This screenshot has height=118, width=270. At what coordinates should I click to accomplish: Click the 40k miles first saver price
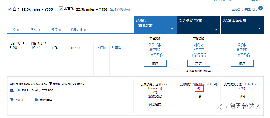pos(198,45)
